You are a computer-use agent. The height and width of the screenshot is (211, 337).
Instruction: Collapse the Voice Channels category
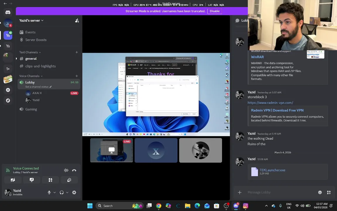pyautogui.click(x=31, y=76)
